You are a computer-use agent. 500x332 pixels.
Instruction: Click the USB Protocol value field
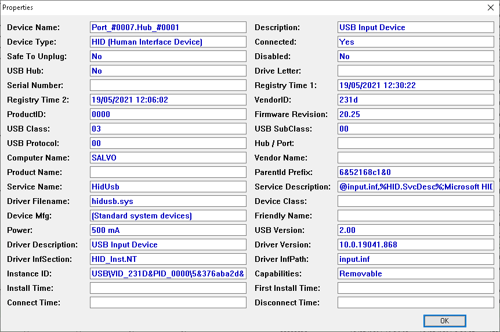pos(168,143)
